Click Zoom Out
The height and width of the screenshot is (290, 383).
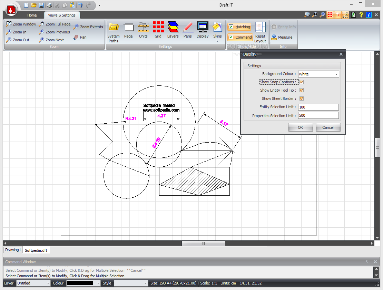coord(18,40)
